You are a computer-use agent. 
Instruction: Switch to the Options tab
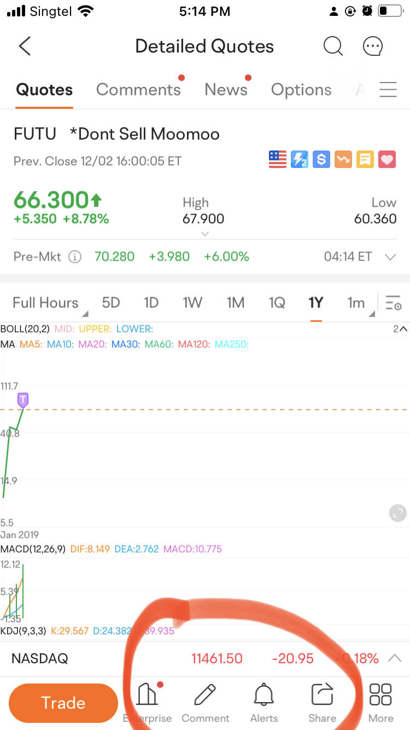coord(301,90)
